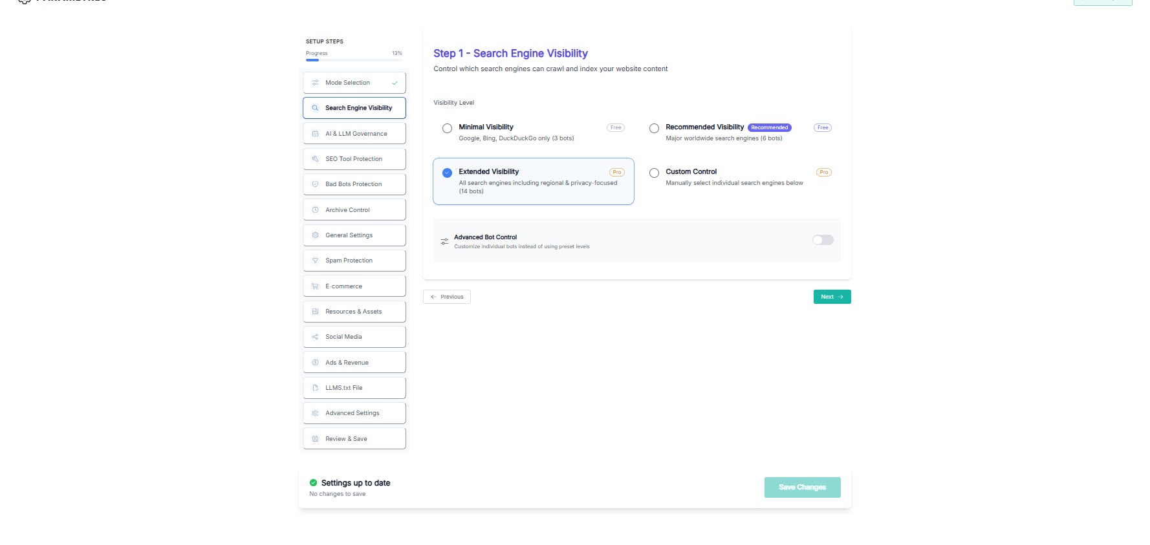Click the share icon beside Social Media
The image size is (1150, 545).
pyautogui.click(x=315, y=337)
